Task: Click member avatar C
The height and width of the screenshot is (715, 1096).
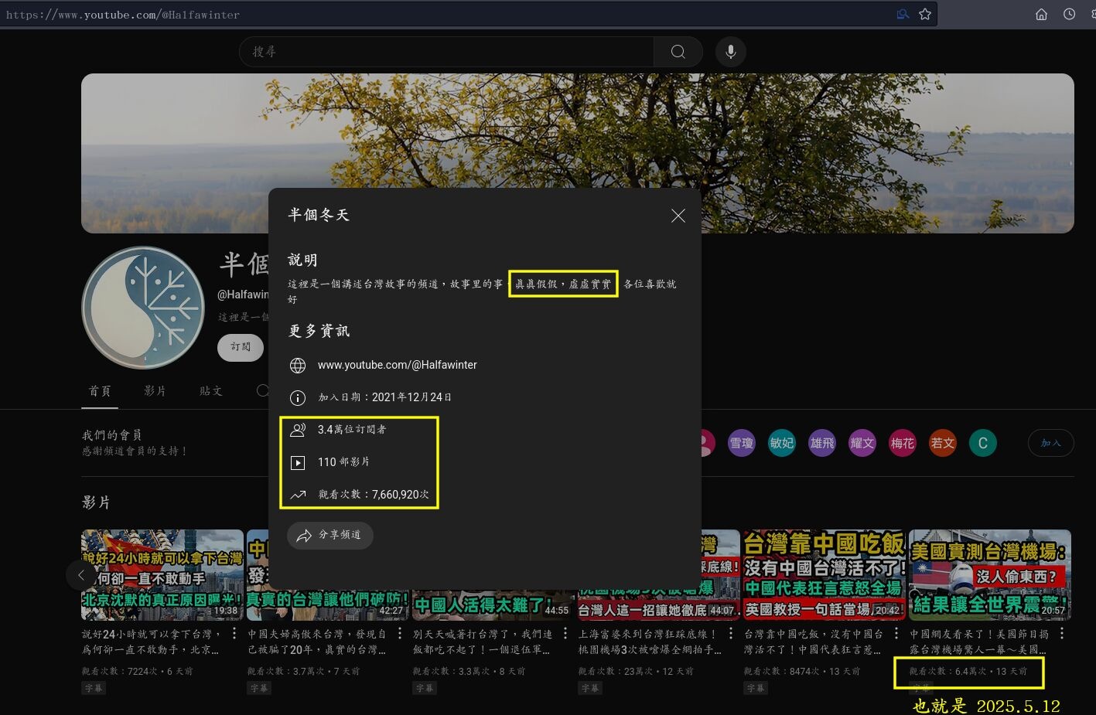Action: (x=983, y=443)
